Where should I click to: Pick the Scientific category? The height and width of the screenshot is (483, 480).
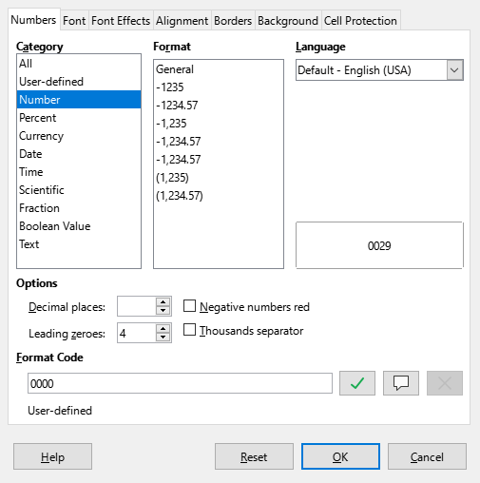[x=79, y=190]
